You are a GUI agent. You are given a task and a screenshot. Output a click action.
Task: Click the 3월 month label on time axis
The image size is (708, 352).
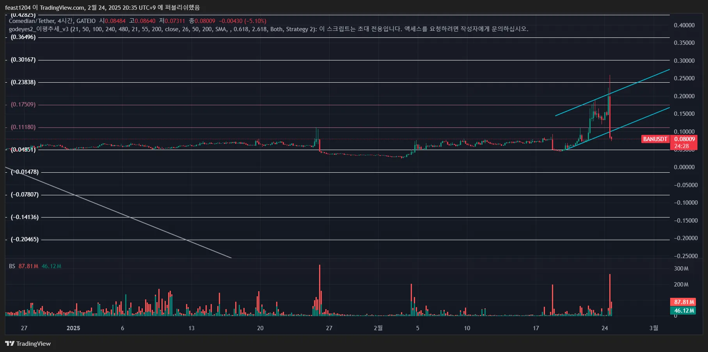click(x=654, y=328)
